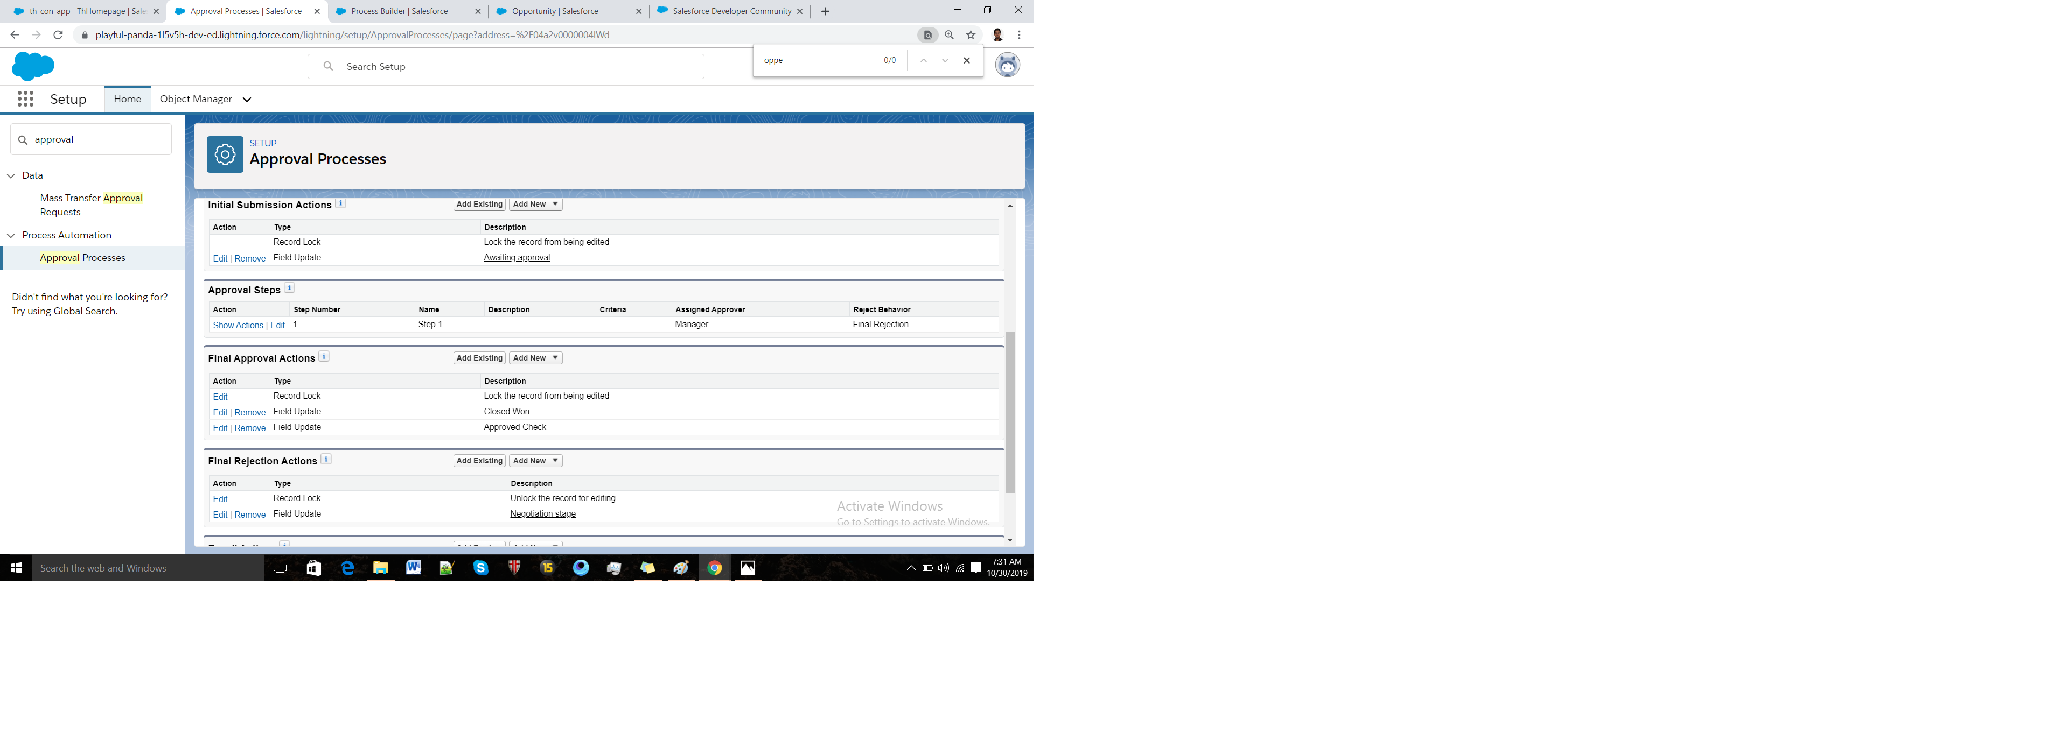Click the vertical scrollbar thumb in the setup page
The height and width of the screenshot is (747, 2051).
click(1009, 412)
